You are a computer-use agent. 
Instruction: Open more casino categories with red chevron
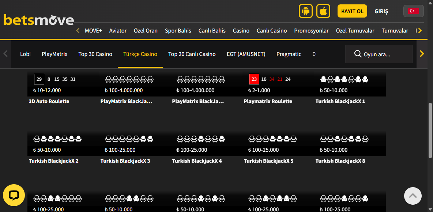point(422,54)
